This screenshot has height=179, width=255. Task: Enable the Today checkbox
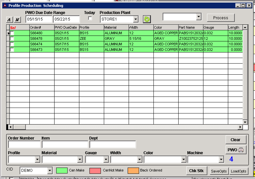tap(90, 19)
